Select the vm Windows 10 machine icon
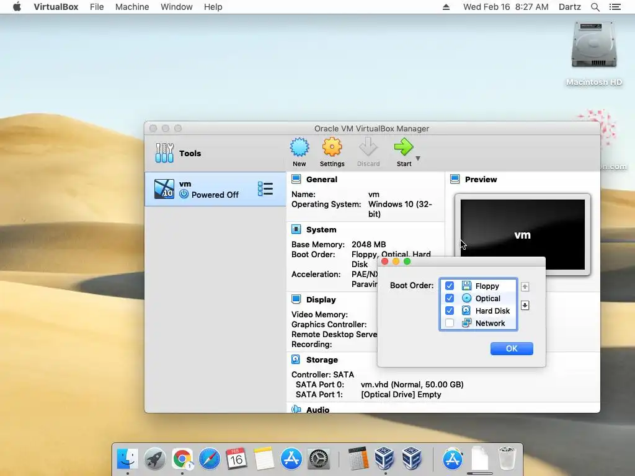 [164, 189]
